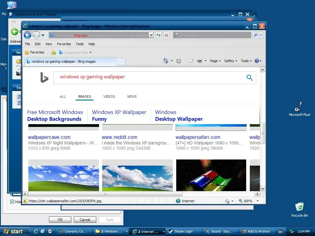Open Windows XP Wallpaper Funny suggestion
The width and height of the screenshot is (315, 236).
[x=119, y=116]
